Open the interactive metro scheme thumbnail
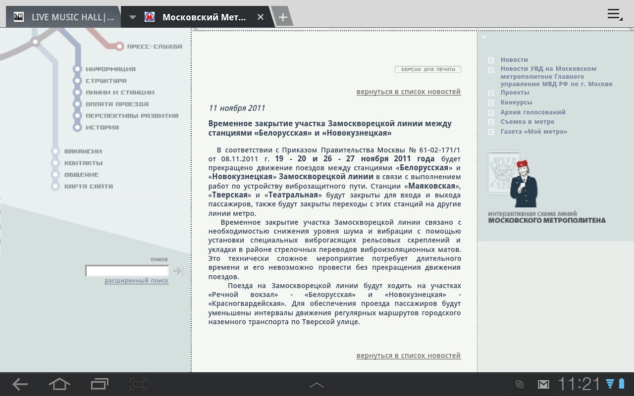 pyautogui.click(x=513, y=179)
